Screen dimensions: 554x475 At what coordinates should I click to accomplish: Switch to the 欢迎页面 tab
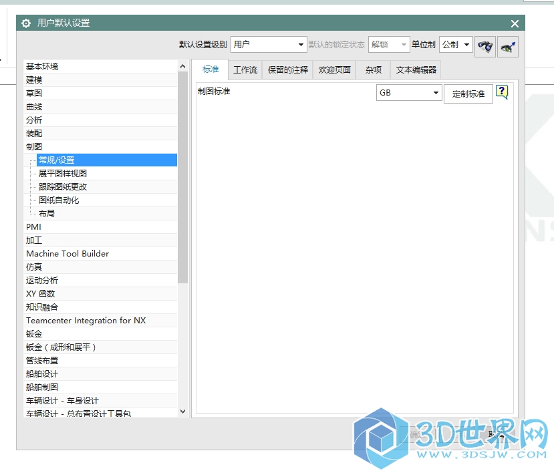334,70
